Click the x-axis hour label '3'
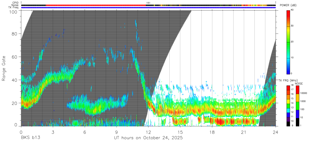The height and width of the screenshot is (143, 310). pyautogui.click(x=53, y=132)
